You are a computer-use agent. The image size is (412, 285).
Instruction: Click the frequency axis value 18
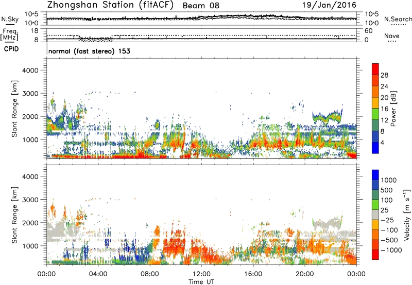coord(35,31)
